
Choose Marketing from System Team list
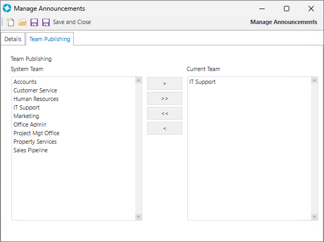(26, 116)
